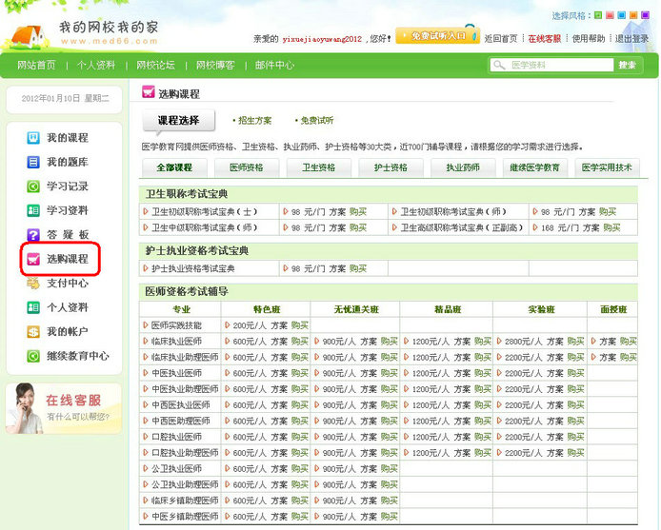Click the 退出登录 logout link

tap(633, 39)
